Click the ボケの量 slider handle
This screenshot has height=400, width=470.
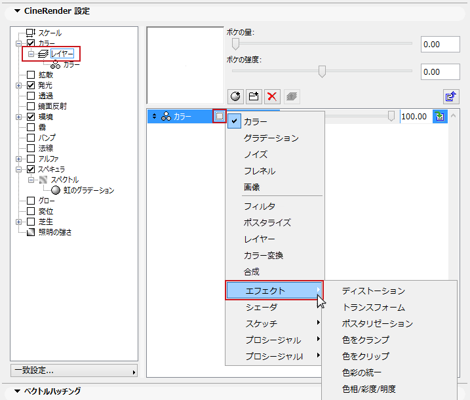235,43
